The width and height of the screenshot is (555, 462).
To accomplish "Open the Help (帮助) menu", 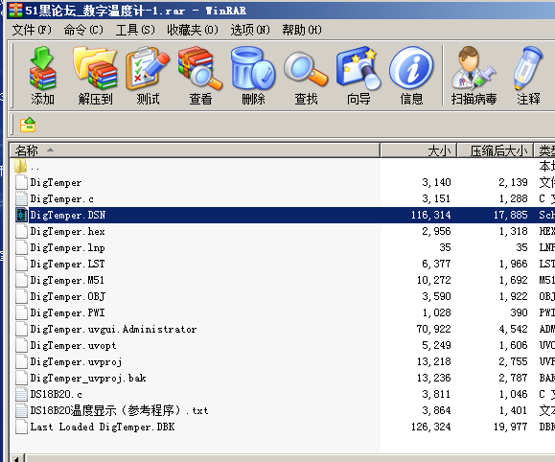I will (302, 30).
